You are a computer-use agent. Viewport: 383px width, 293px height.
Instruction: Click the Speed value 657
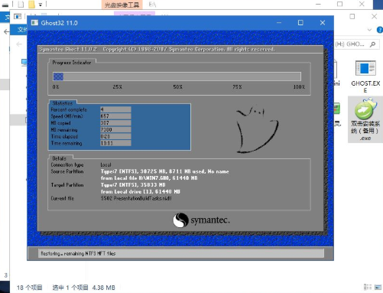[115, 116]
